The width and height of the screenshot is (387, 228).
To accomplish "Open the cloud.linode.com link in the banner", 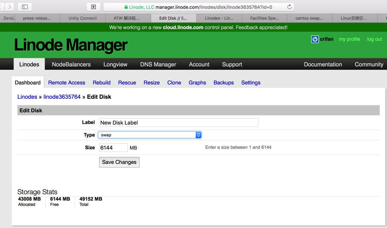I will (183, 28).
